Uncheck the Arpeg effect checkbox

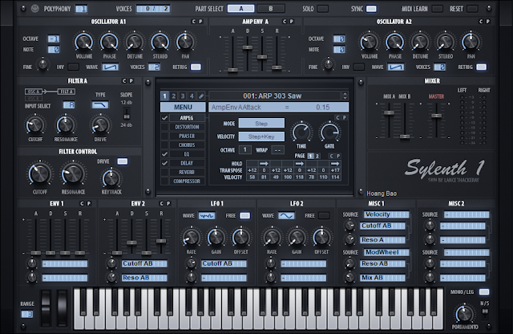pyautogui.click(x=164, y=118)
